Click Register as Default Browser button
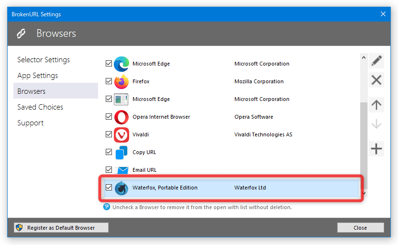398x245 pixels. tap(61, 227)
